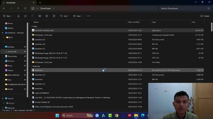Select the savedrecs Excel worksheet file
The height and width of the screenshot is (119, 213).
coord(117,70)
